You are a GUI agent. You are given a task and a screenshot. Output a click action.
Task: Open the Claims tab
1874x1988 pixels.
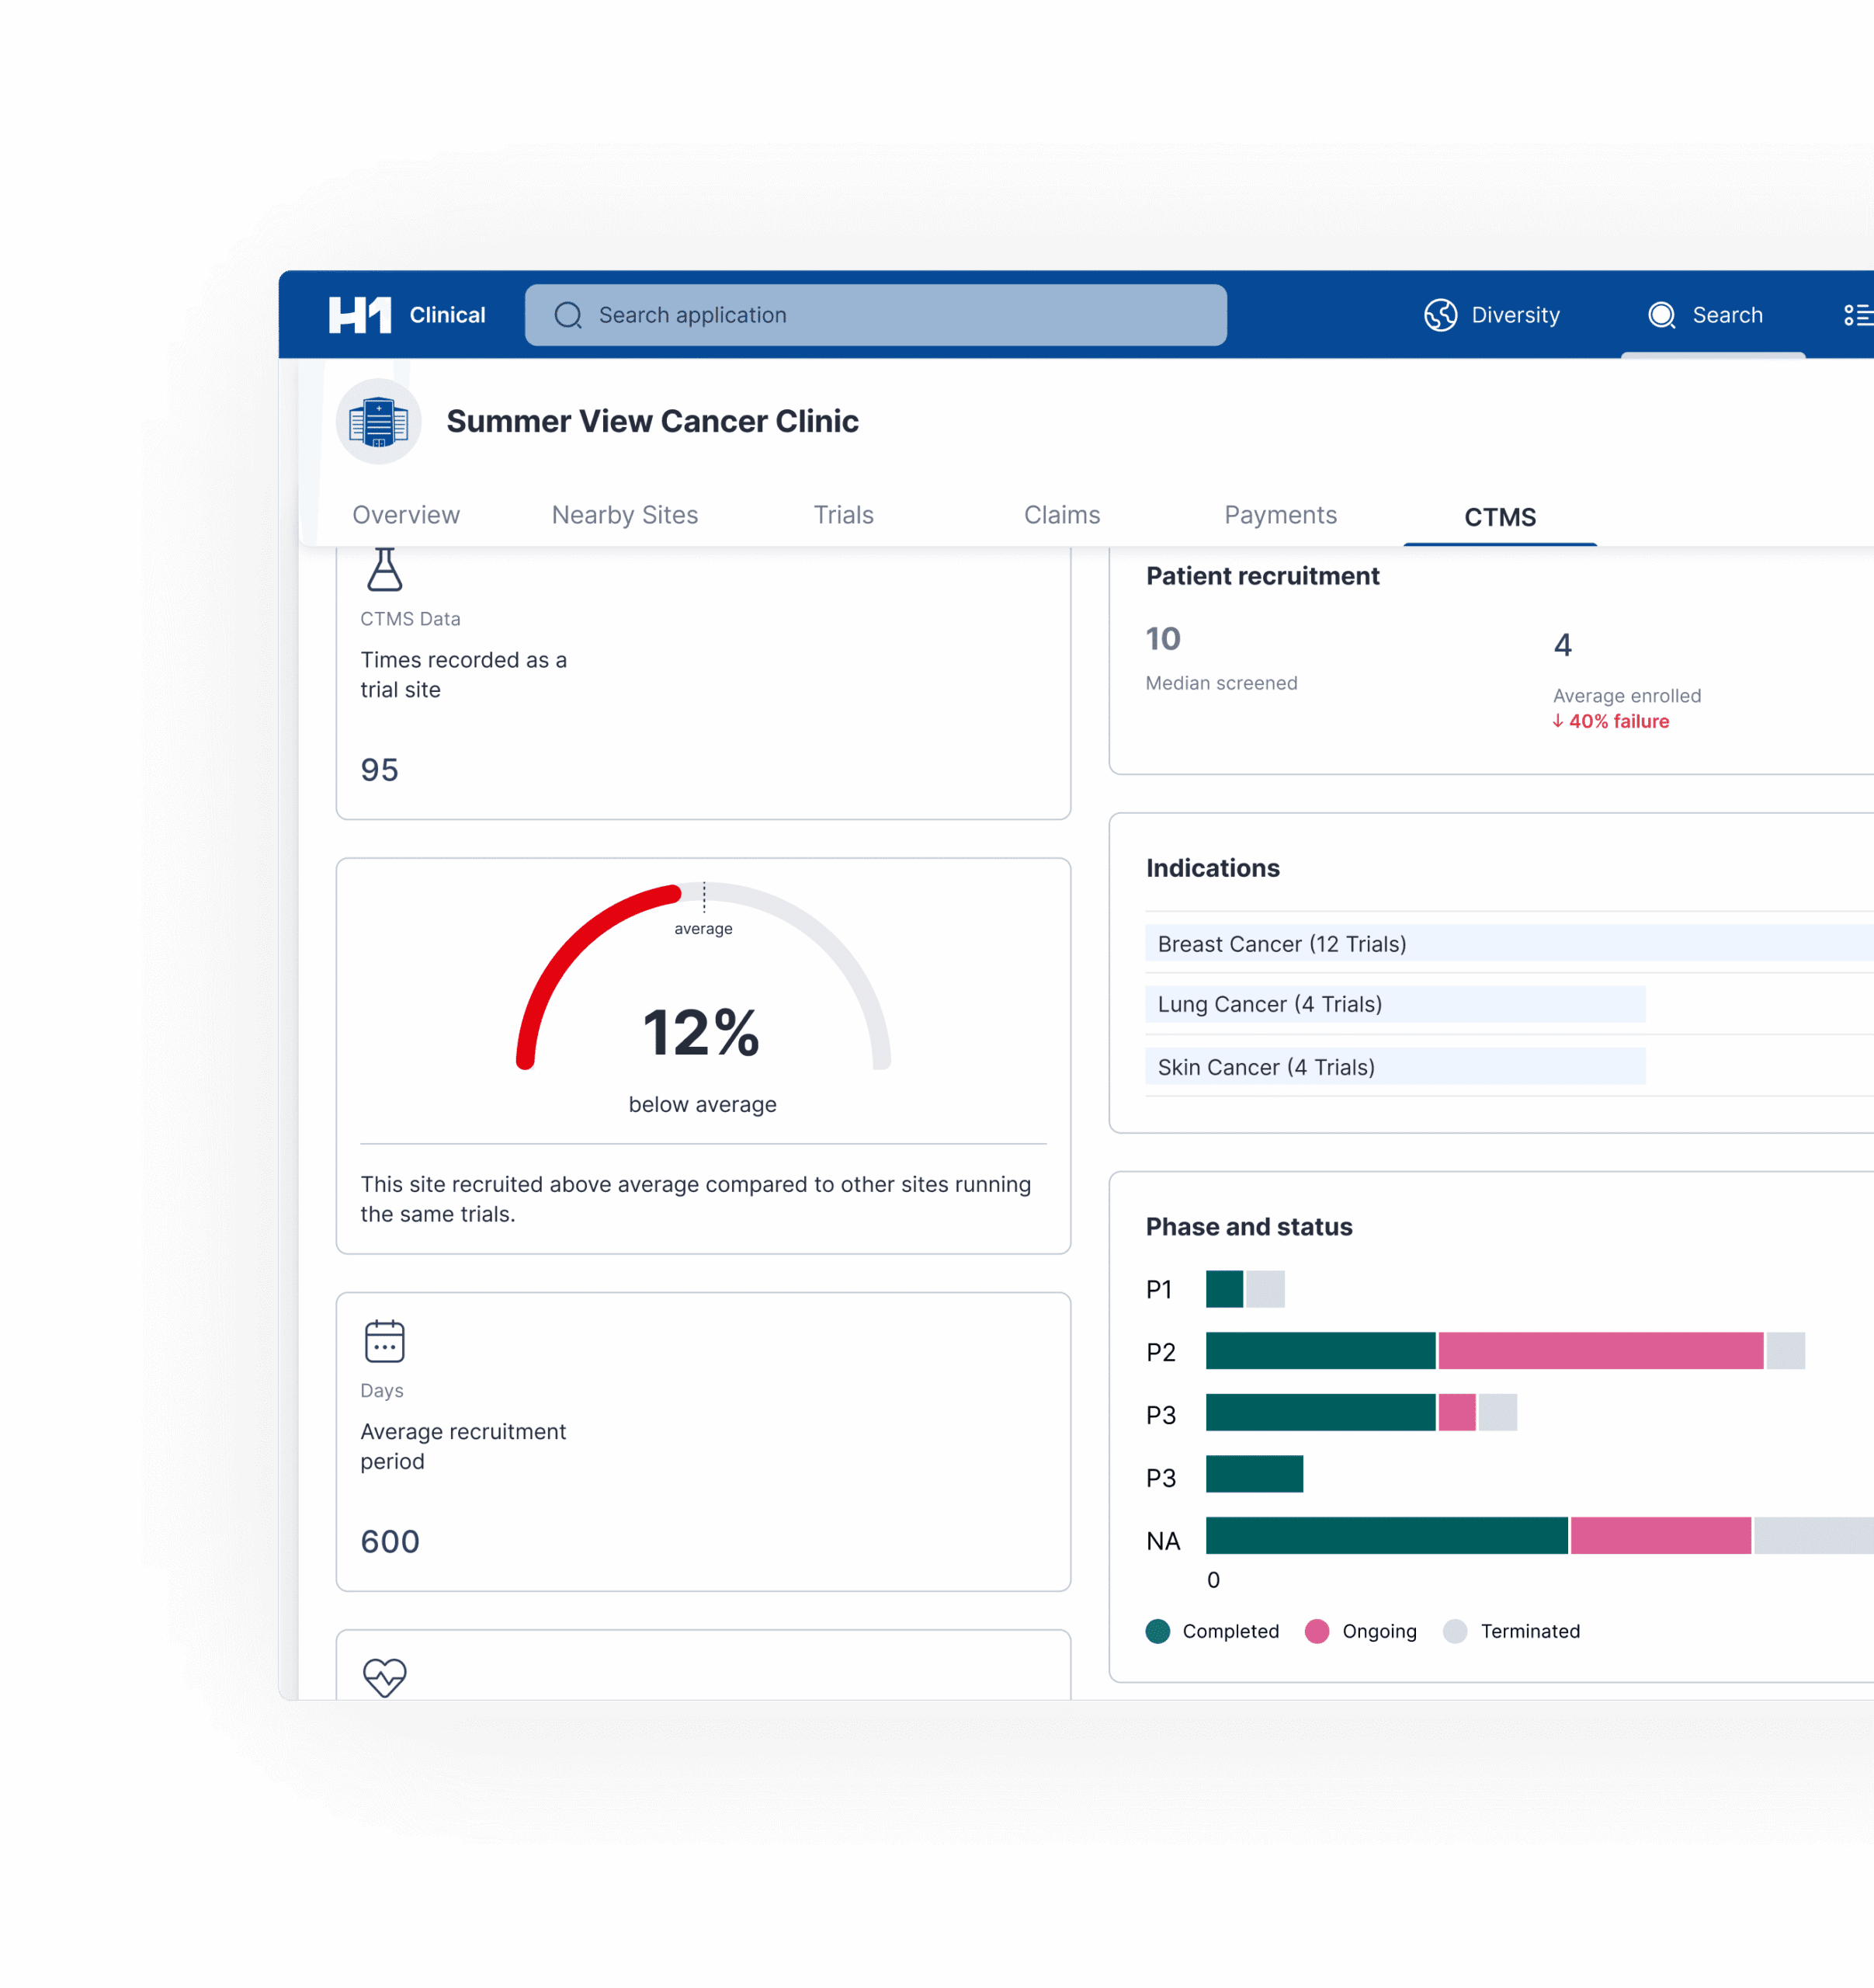[1063, 515]
